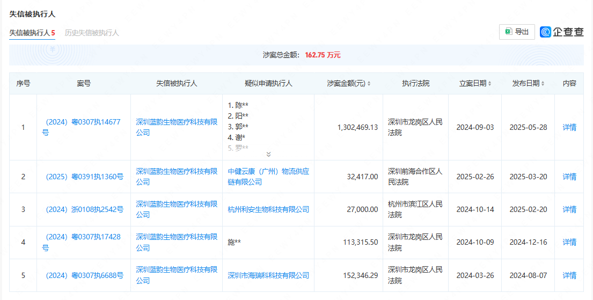
Task: Click the 序号 column header
Action: pyautogui.click(x=23, y=84)
